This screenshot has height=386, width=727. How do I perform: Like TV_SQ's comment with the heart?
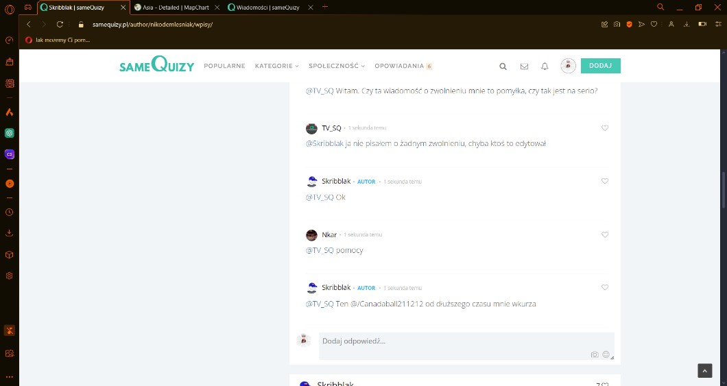(605, 128)
